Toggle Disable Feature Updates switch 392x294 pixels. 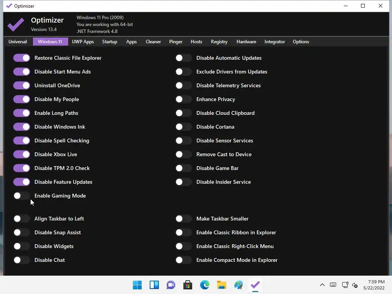tap(22, 182)
